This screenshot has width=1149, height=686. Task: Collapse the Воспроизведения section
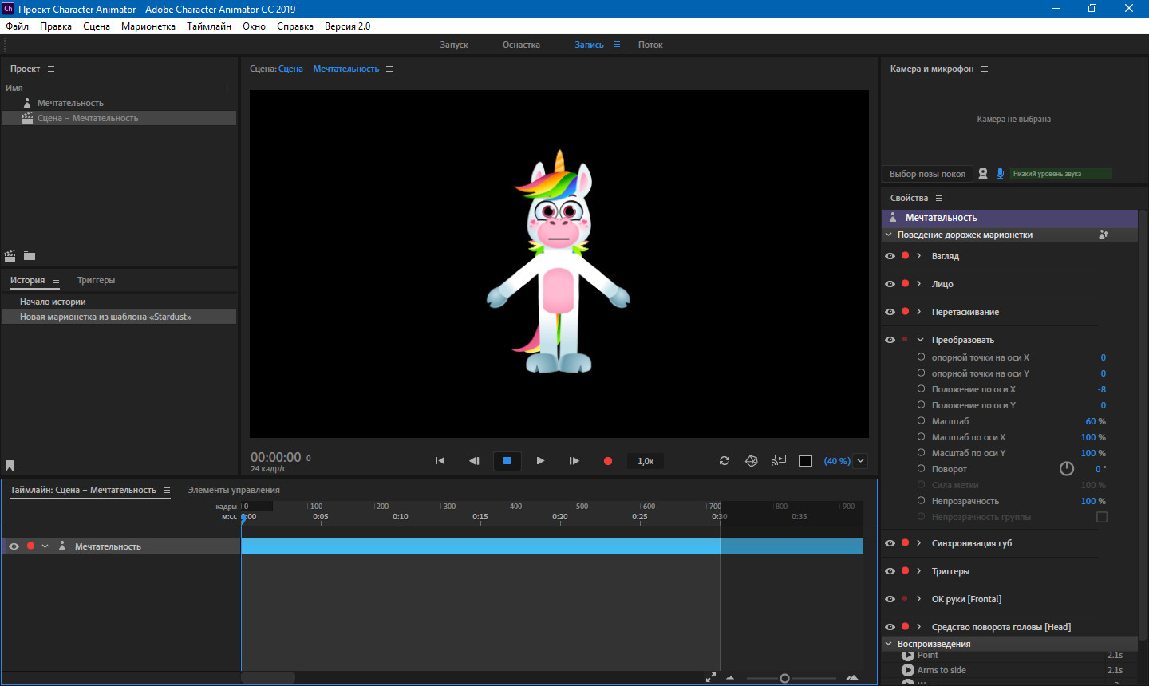pos(888,644)
